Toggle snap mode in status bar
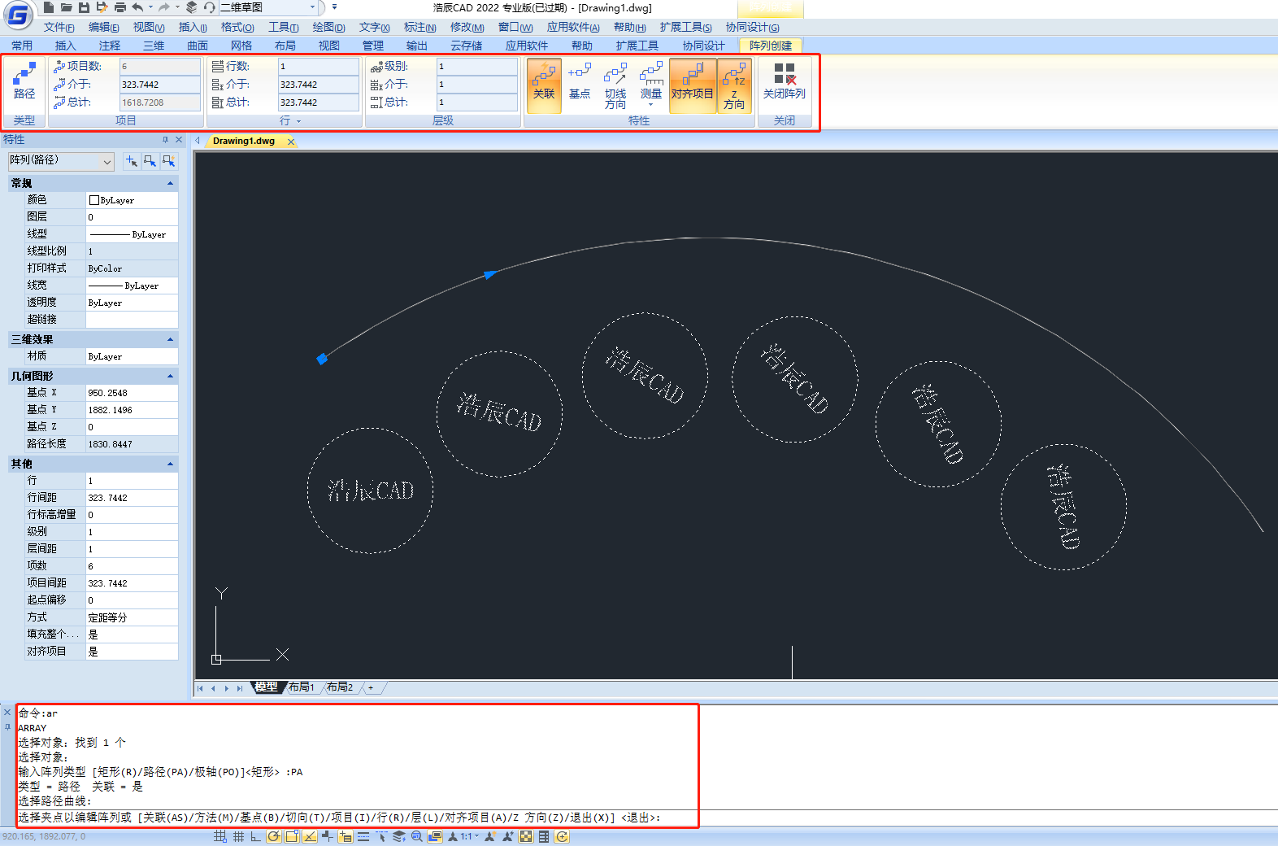1278x846 pixels. coord(220,836)
